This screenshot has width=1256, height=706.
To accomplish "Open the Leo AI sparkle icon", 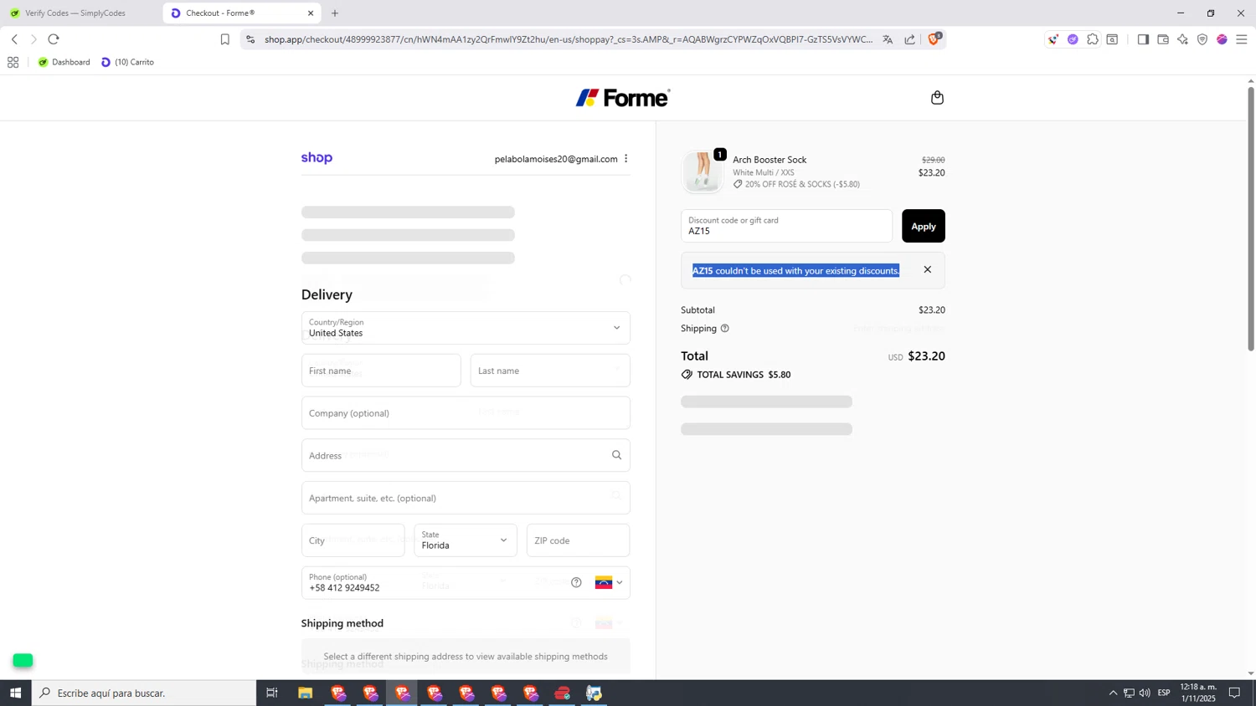I will coord(1182,39).
